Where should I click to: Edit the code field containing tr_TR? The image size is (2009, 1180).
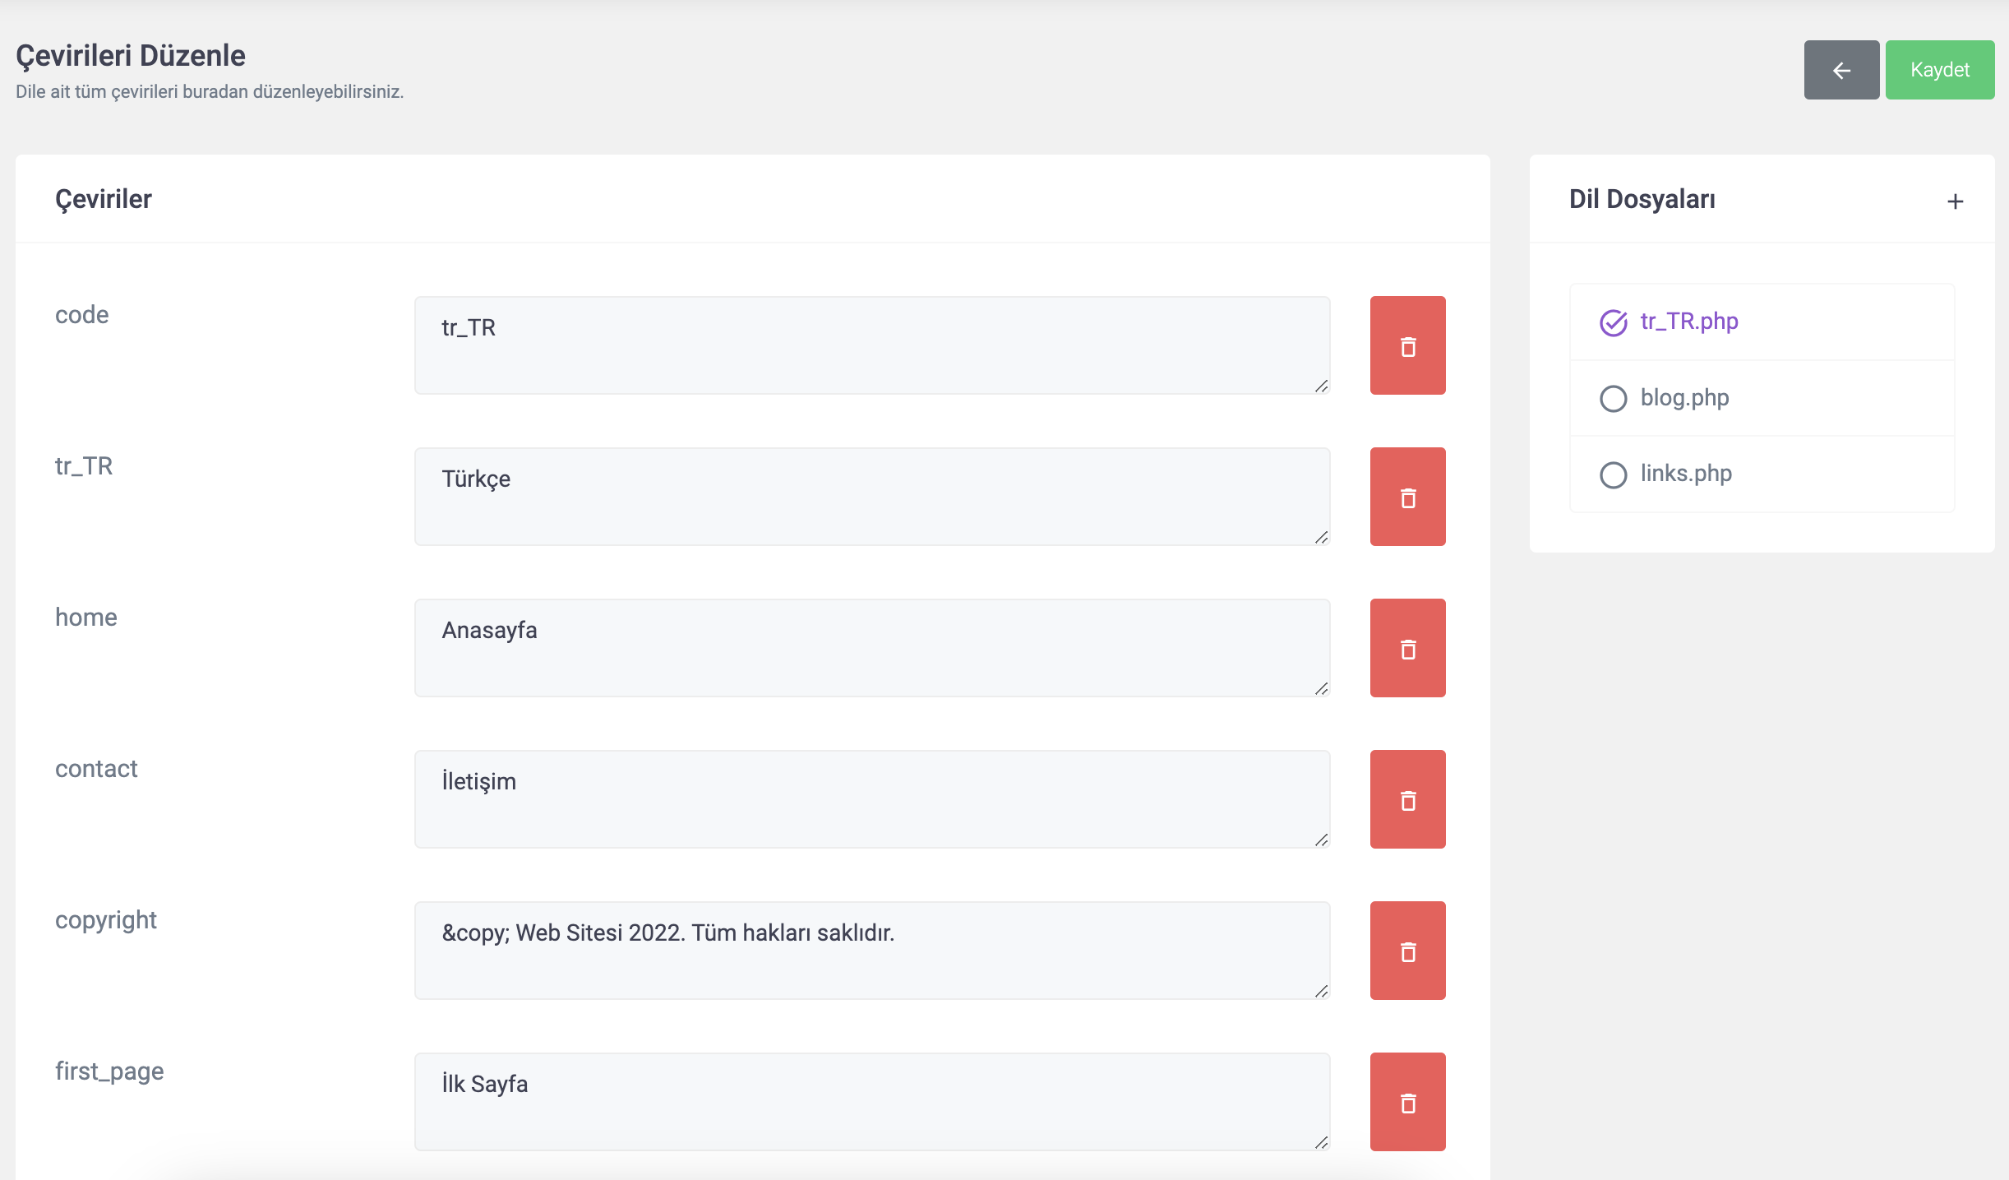click(872, 345)
